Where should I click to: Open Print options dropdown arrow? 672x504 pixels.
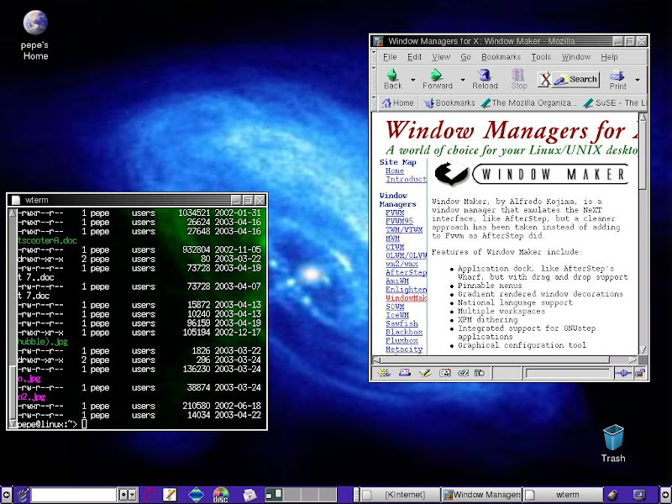pyautogui.click(x=638, y=80)
